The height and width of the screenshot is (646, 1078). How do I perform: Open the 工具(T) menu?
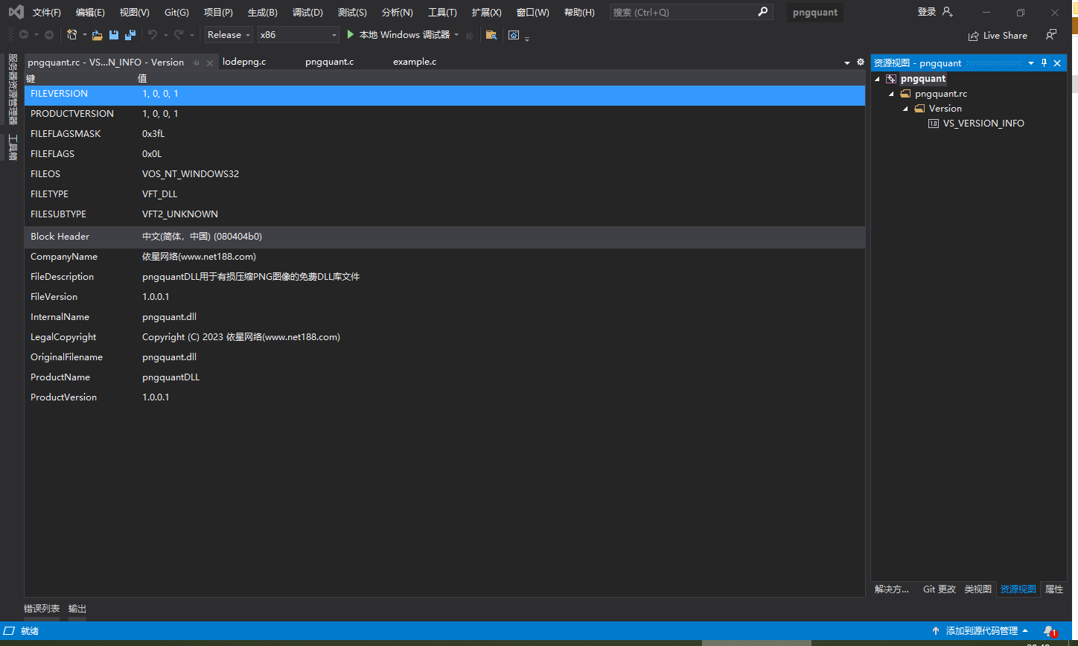[x=442, y=13]
